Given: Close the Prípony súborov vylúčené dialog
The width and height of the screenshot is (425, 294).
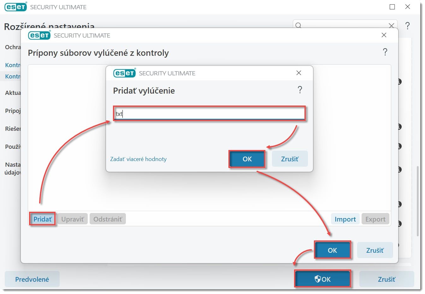Looking at the screenshot, I should [x=384, y=35].
